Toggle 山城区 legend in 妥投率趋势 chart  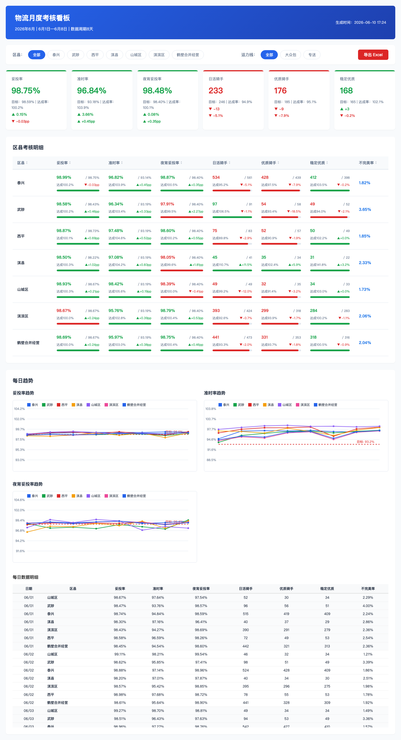tap(94, 405)
